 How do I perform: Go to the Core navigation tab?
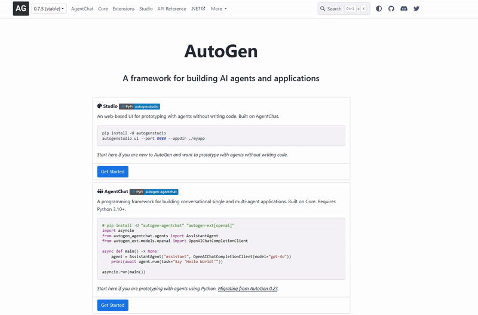[103, 9]
